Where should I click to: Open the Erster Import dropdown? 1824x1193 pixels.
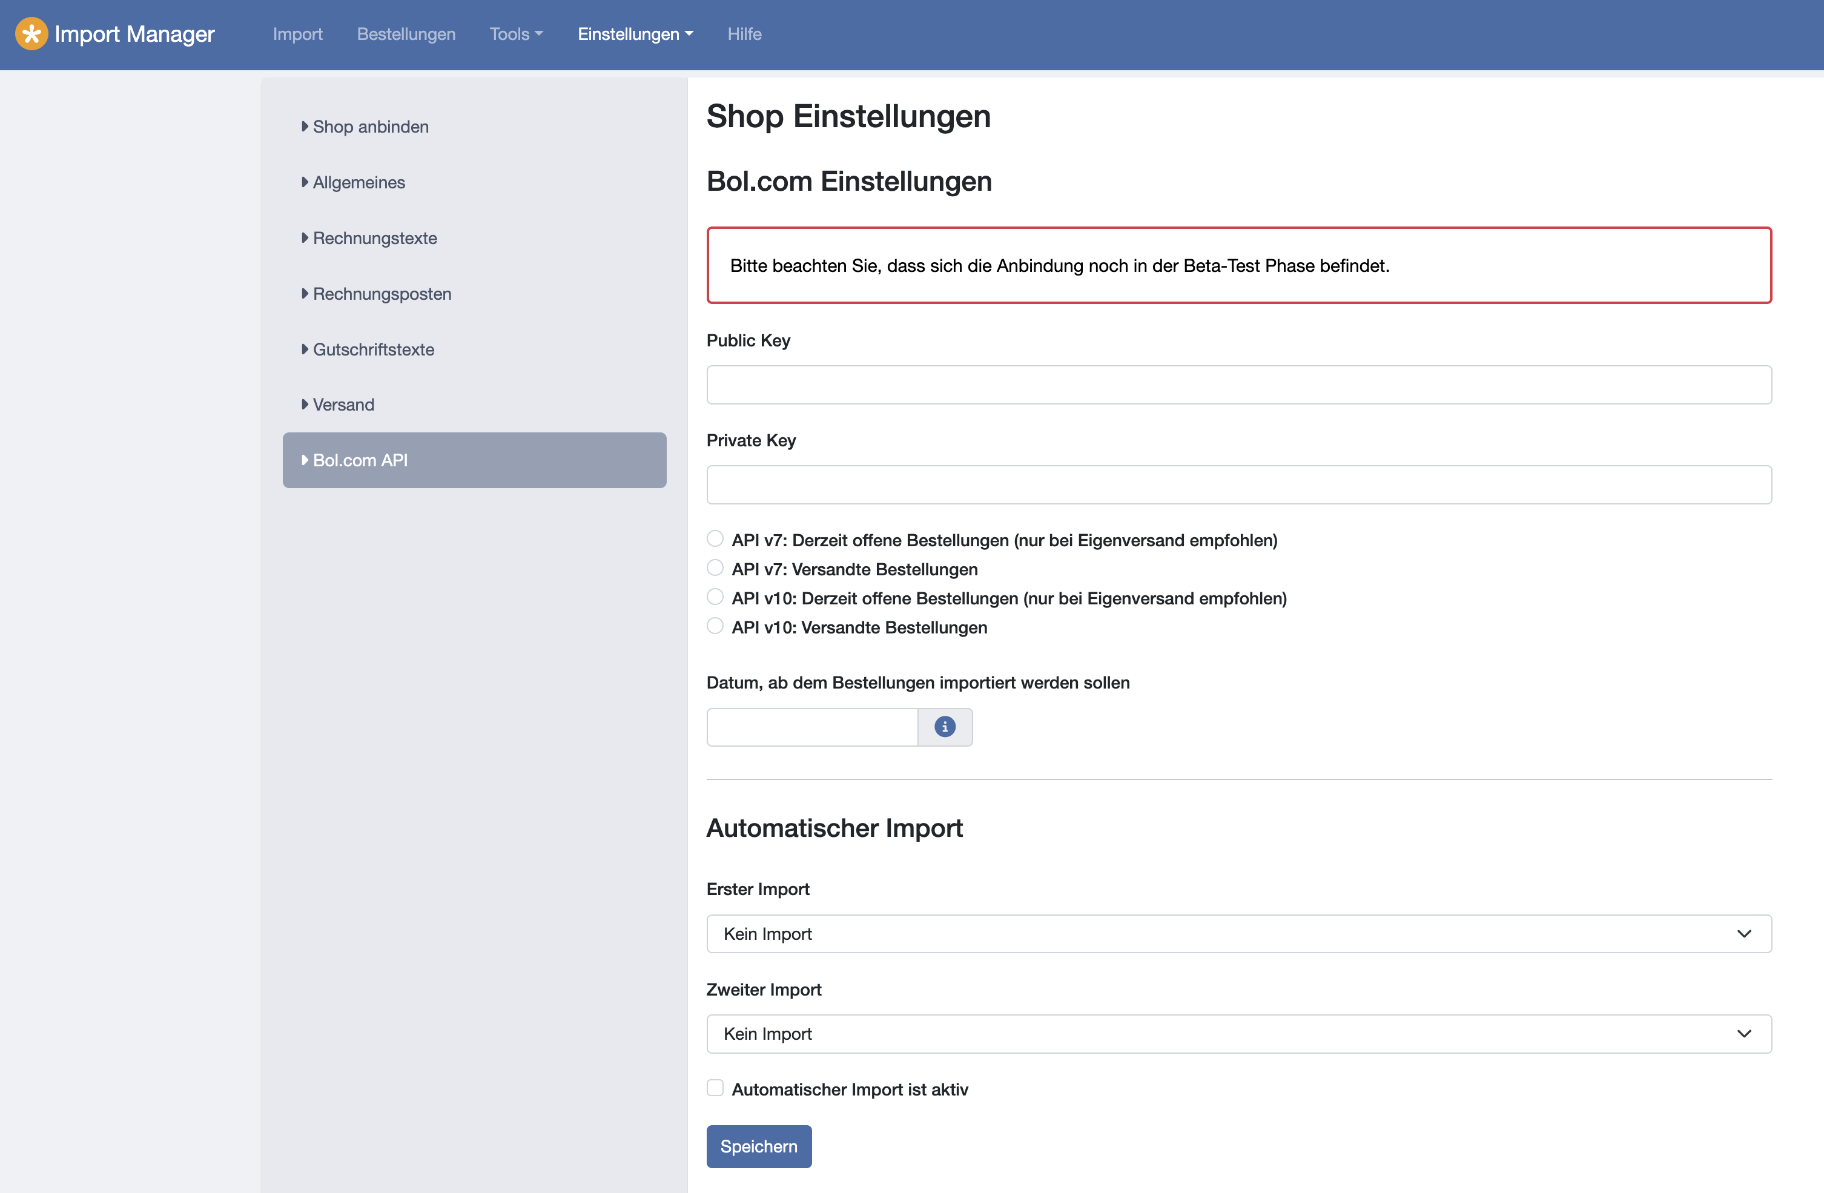(1238, 933)
